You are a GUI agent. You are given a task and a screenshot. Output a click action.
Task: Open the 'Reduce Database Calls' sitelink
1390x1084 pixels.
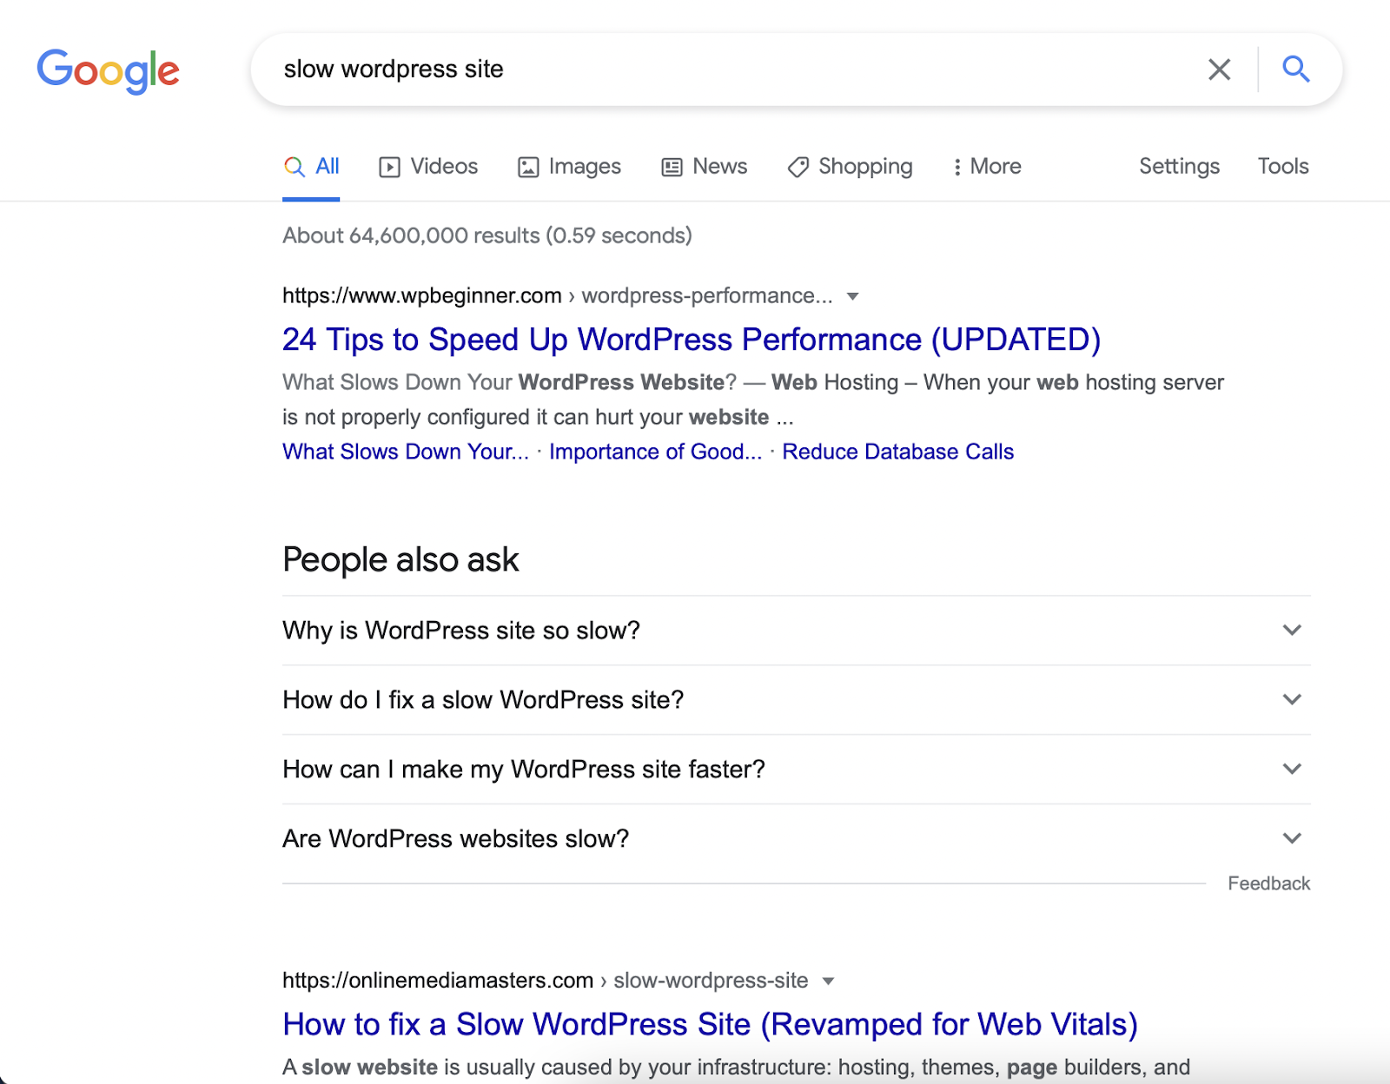tap(898, 452)
